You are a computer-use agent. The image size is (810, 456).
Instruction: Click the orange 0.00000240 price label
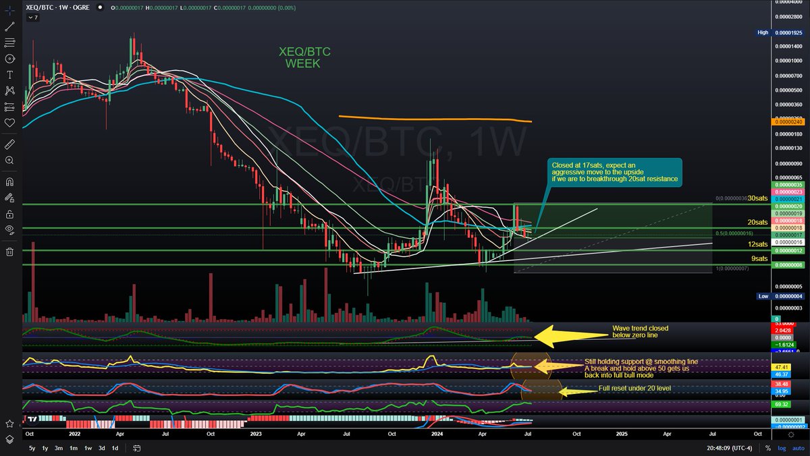click(789, 122)
